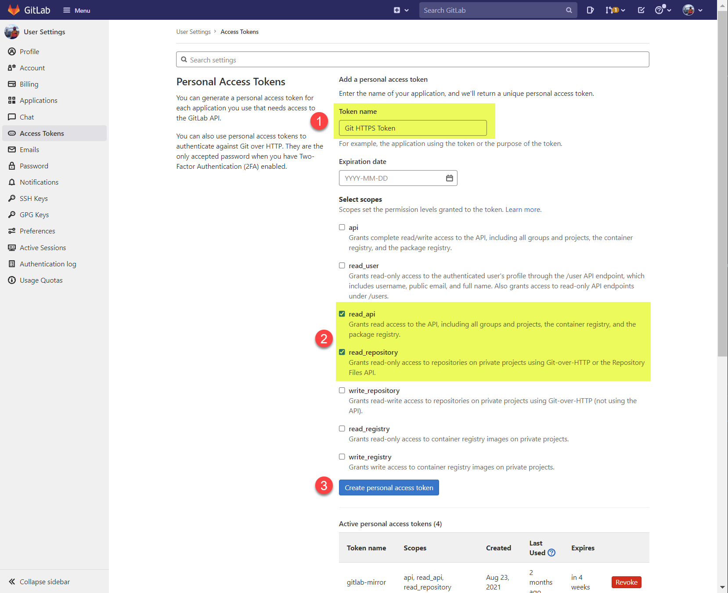This screenshot has height=593, width=728.
Task: Open the top bar Menu
Action: tap(77, 10)
